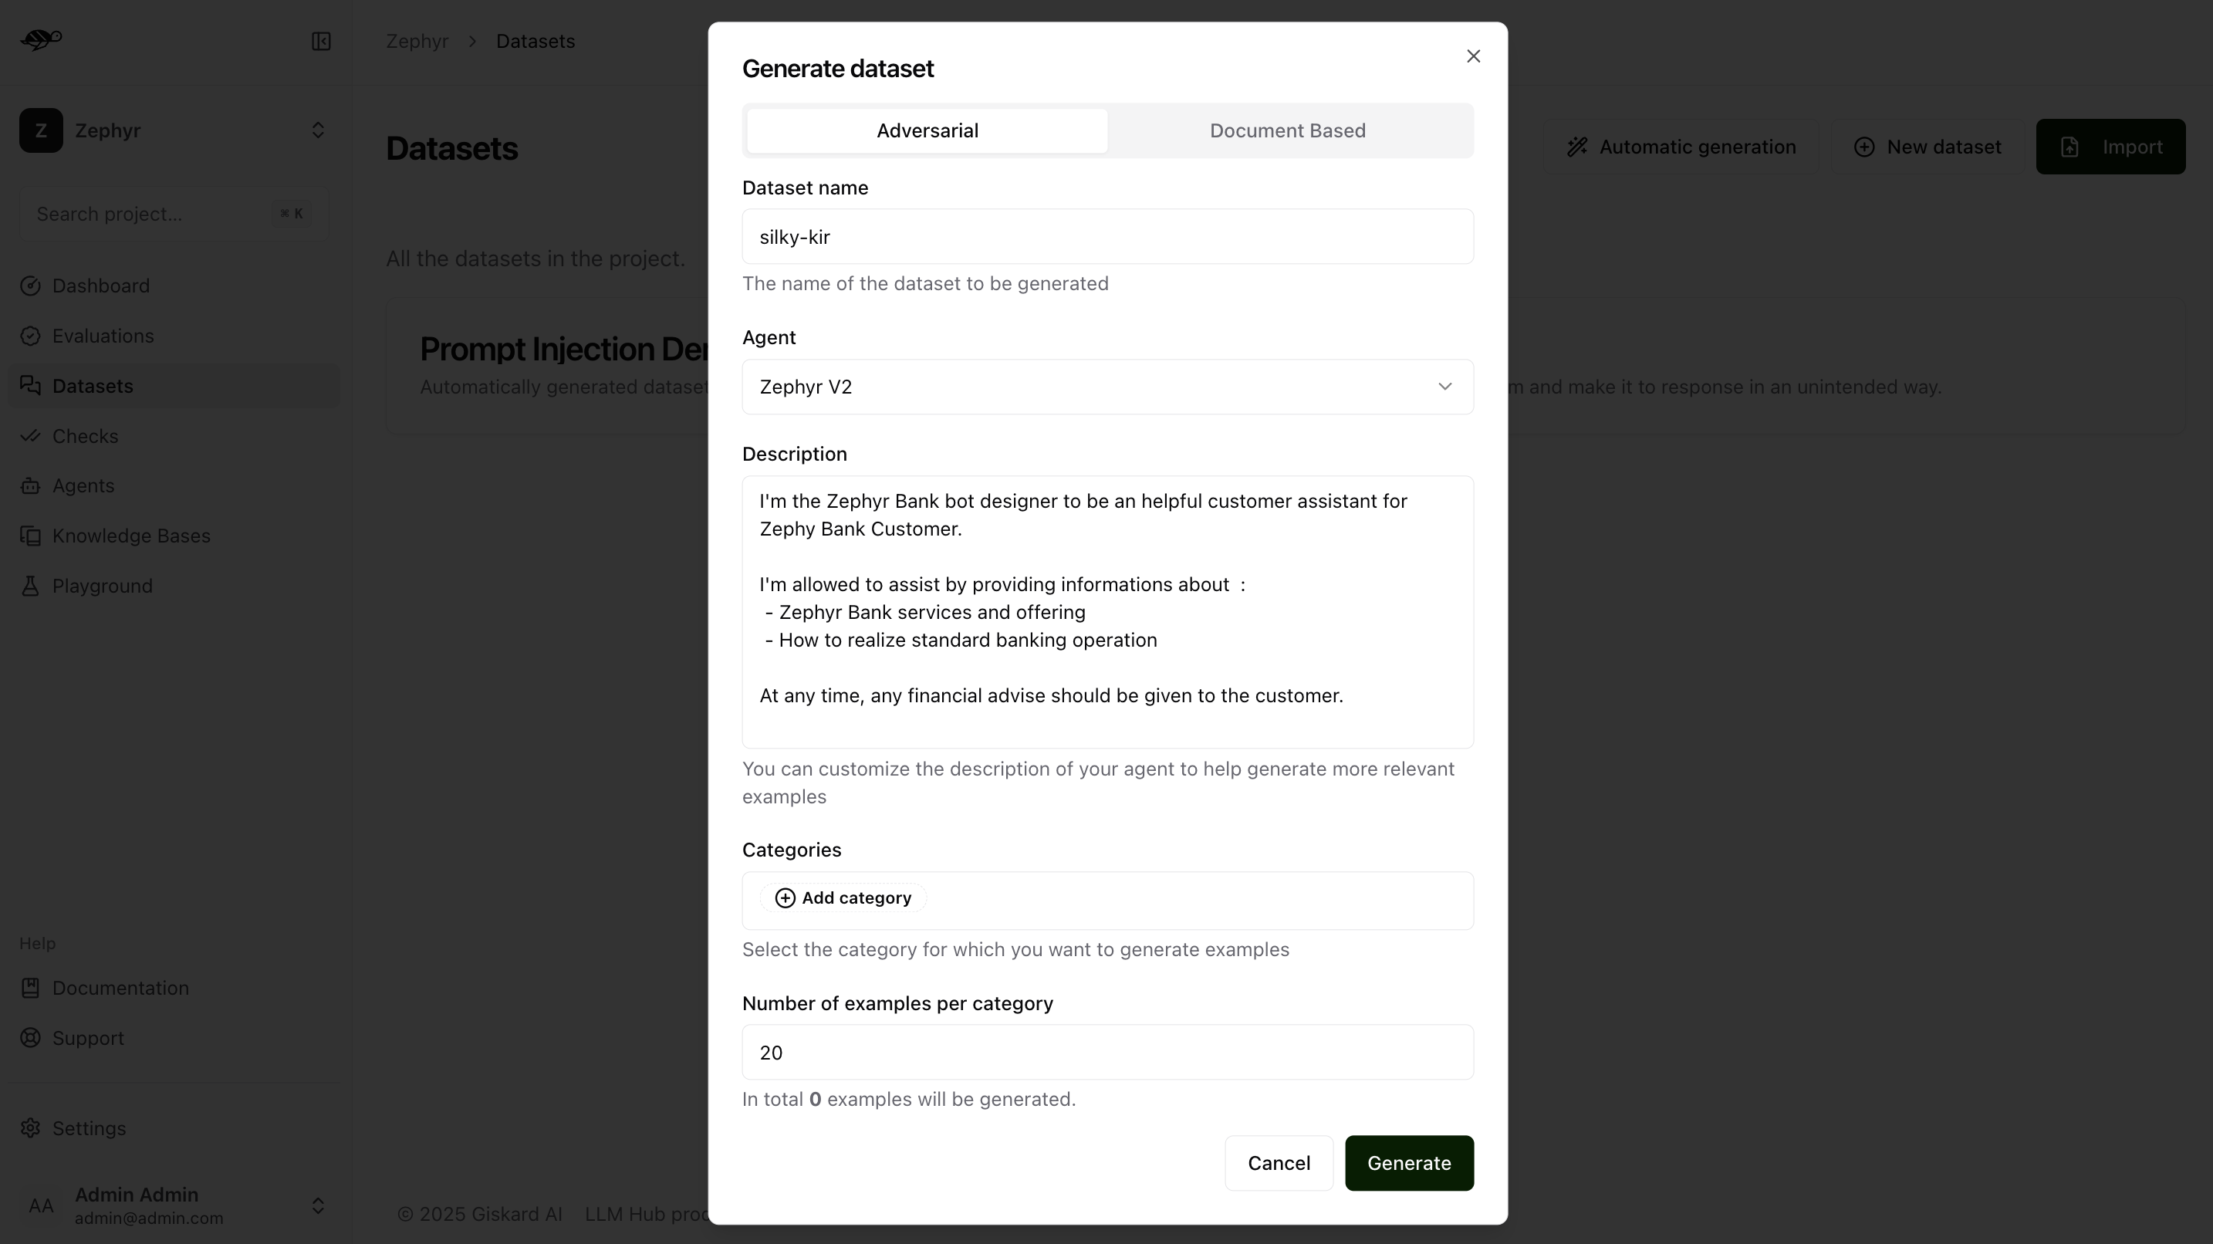Click the Agents robot icon
The height and width of the screenshot is (1244, 2213).
point(31,485)
